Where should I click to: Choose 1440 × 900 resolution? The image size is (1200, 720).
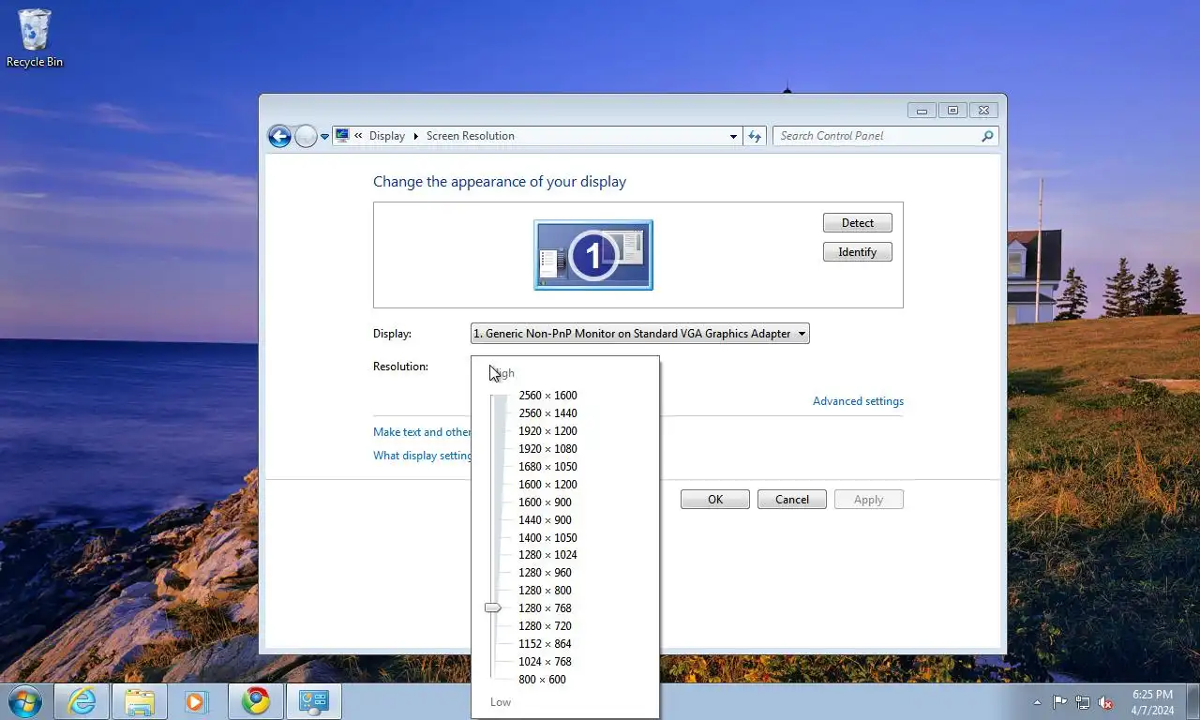[545, 520]
